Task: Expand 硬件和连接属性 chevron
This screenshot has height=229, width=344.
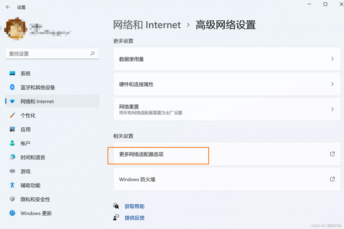Action: (332, 84)
